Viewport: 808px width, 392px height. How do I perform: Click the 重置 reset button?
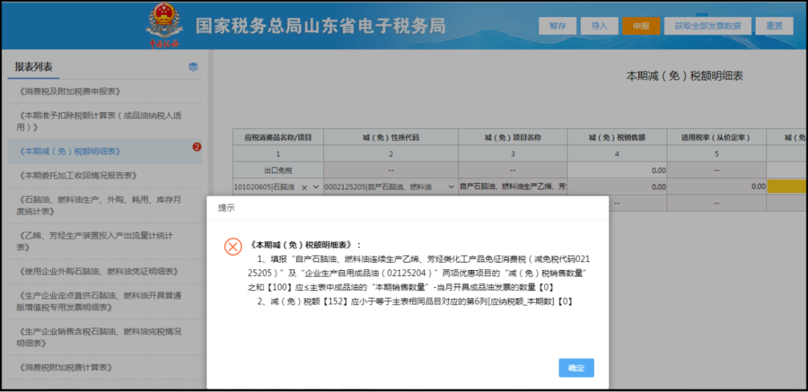pos(774,25)
